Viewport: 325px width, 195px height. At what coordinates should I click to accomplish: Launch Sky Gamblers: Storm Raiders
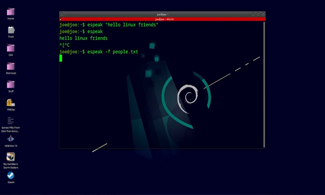click(x=11, y=157)
